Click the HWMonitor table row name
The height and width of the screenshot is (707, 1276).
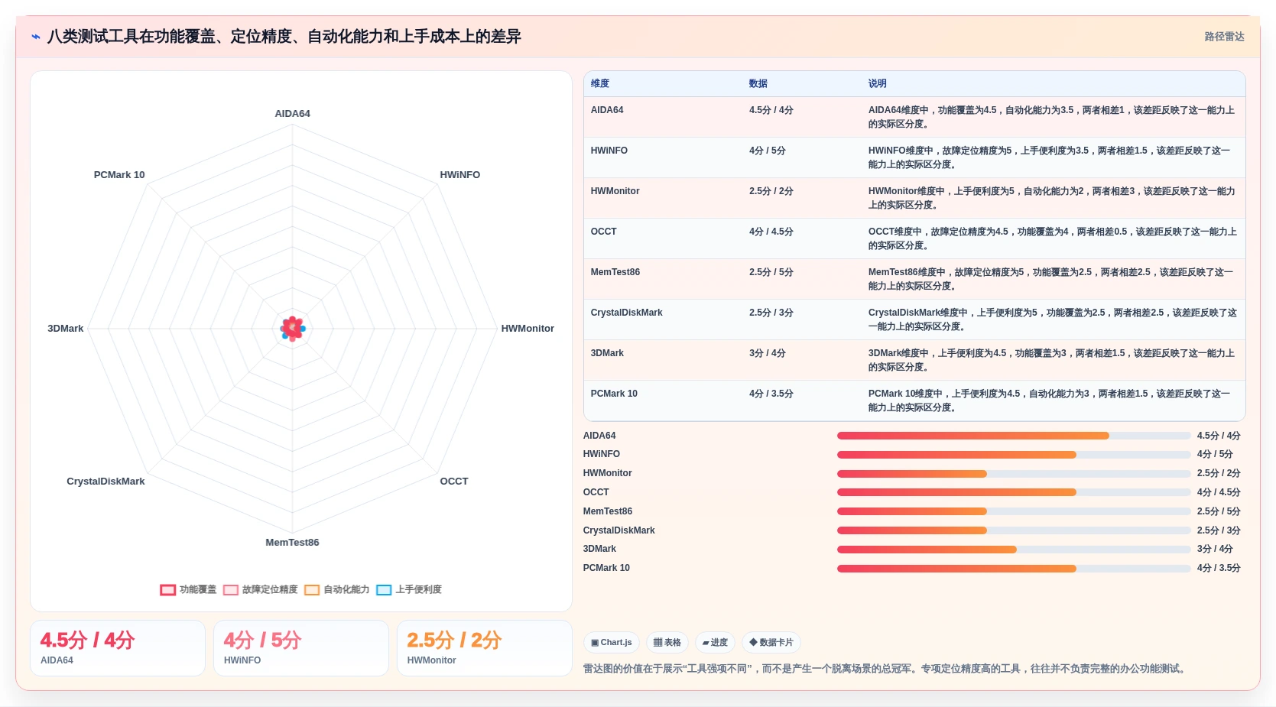[x=615, y=191]
